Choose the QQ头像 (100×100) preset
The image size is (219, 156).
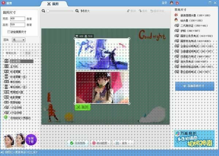(x=191, y=21)
